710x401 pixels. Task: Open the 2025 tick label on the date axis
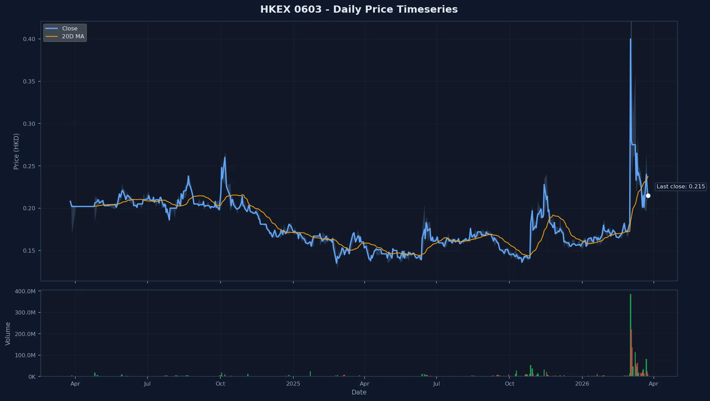293,384
